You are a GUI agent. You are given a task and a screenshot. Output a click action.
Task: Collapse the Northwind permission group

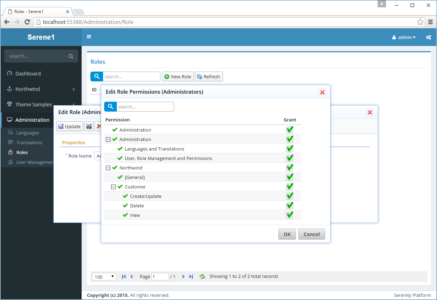[x=108, y=168]
